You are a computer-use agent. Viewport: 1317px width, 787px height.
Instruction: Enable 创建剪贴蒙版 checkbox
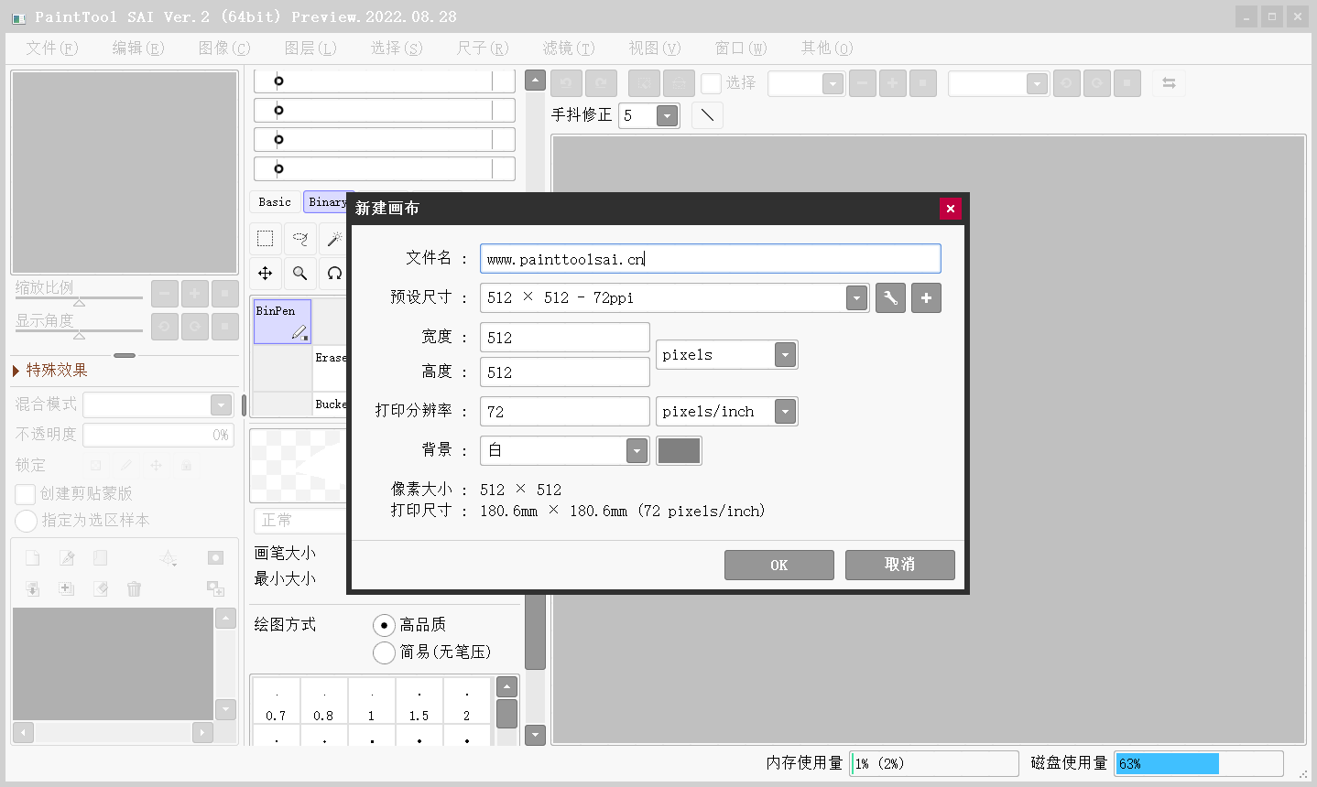[26, 494]
